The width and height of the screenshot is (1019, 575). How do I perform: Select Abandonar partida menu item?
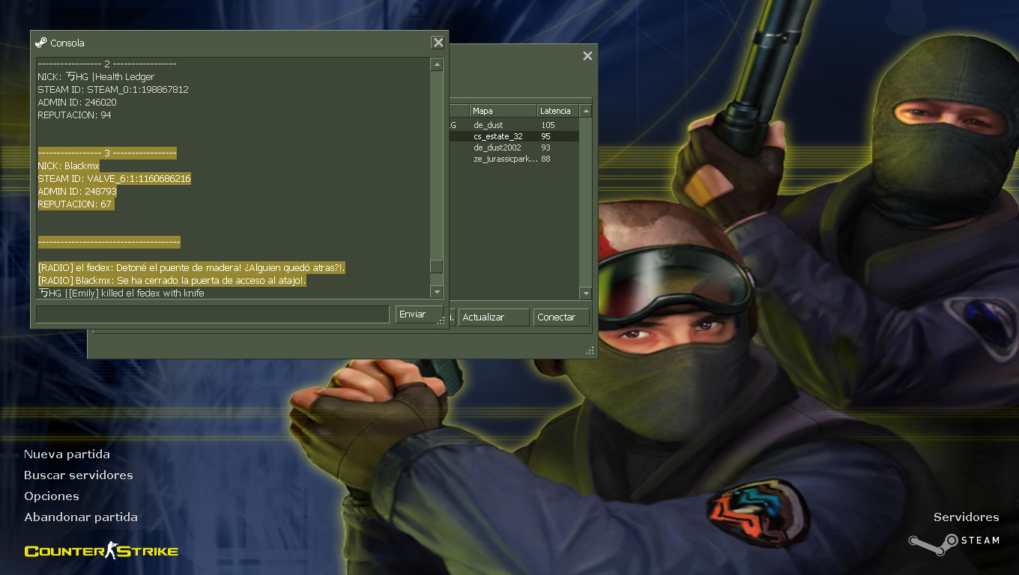click(81, 517)
